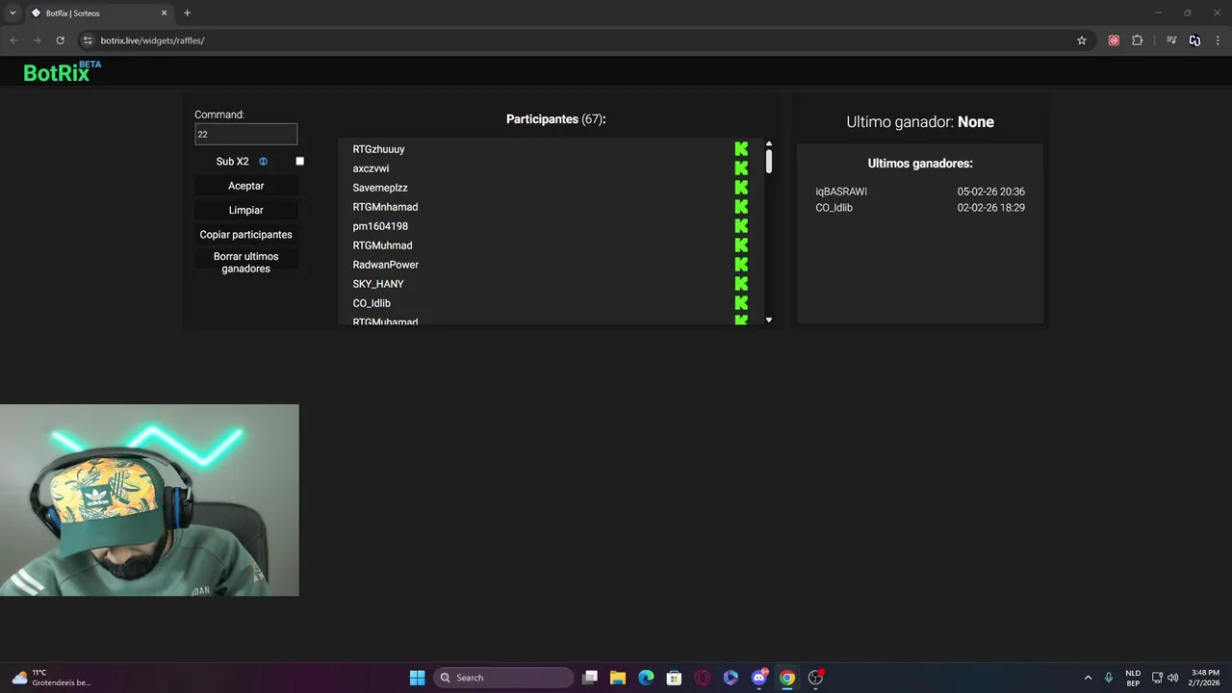Click the BotRix BETA logo
Image resolution: width=1232 pixels, height=693 pixels.
[62, 71]
